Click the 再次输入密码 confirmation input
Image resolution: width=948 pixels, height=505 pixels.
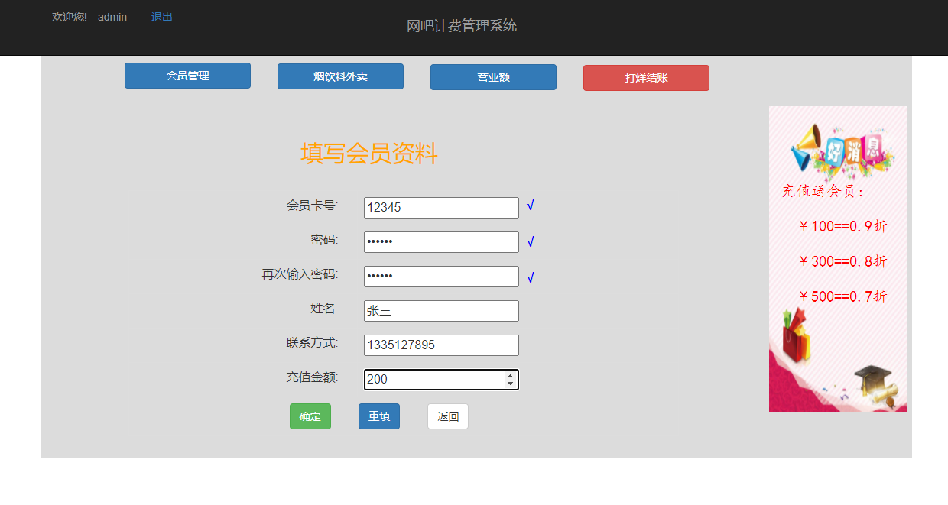[x=441, y=276]
